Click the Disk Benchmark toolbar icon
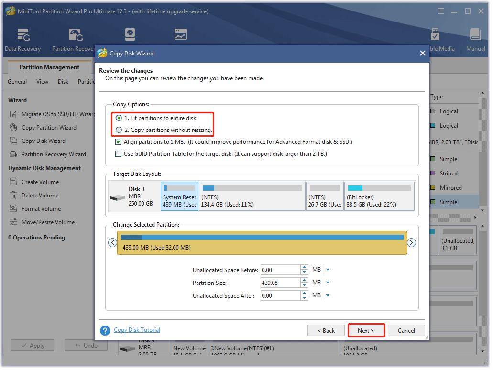Viewport: 493px width, 370px height. (x=130, y=34)
